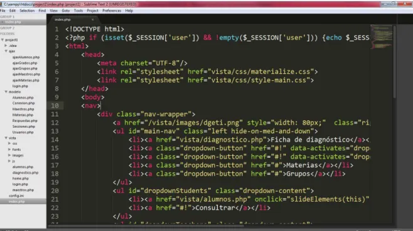
Task: Open ajaxGrupos.php in sidebar
Action: tap(24, 68)
